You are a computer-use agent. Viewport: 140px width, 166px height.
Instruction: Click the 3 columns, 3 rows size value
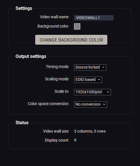90,131
